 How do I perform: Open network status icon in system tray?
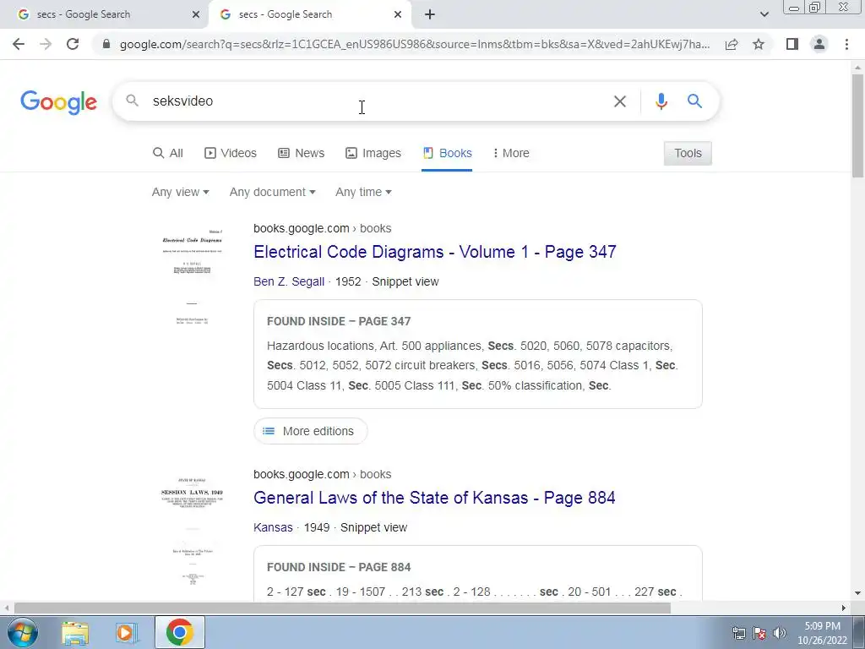pyautogui.click(x=738, y=633)
